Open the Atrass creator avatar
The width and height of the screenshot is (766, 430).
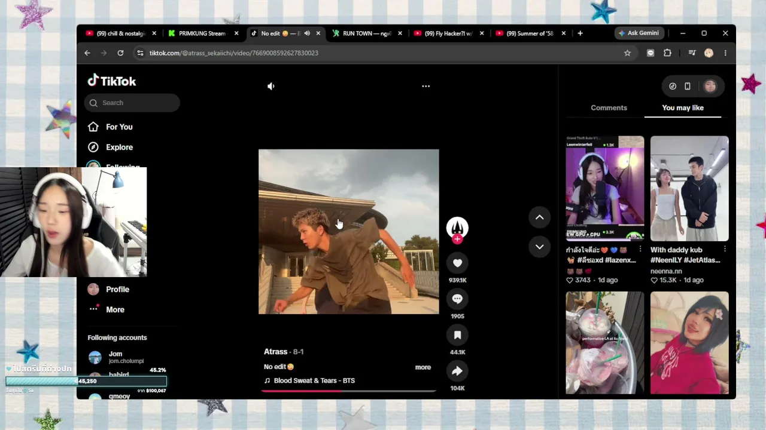point(457,227)
